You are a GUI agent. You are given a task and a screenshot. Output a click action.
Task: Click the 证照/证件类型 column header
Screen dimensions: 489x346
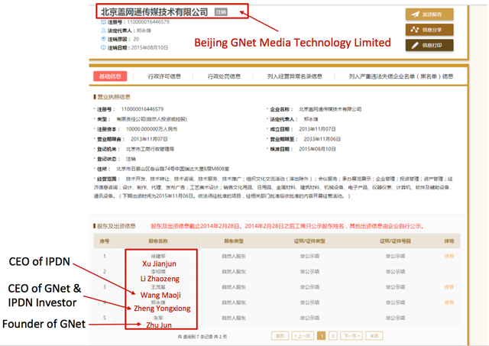click(x=309, y=241)
